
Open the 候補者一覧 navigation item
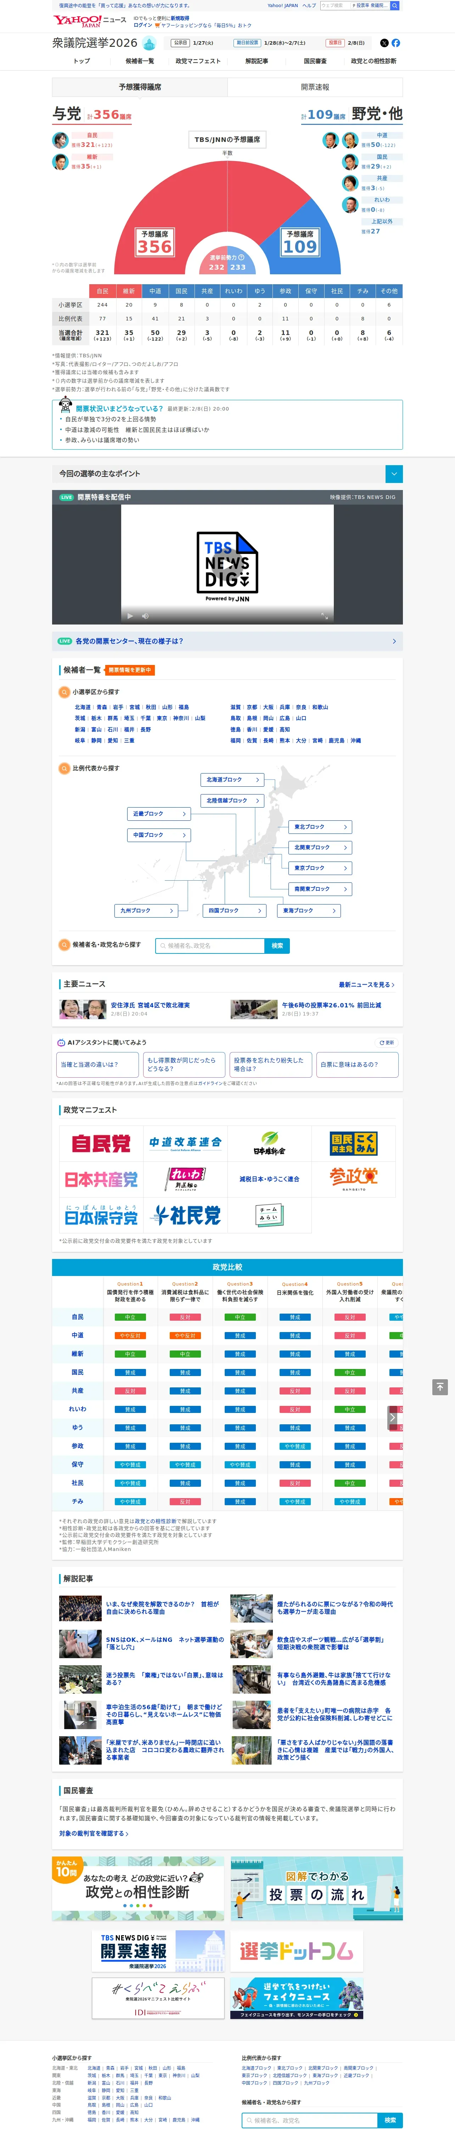140,61
